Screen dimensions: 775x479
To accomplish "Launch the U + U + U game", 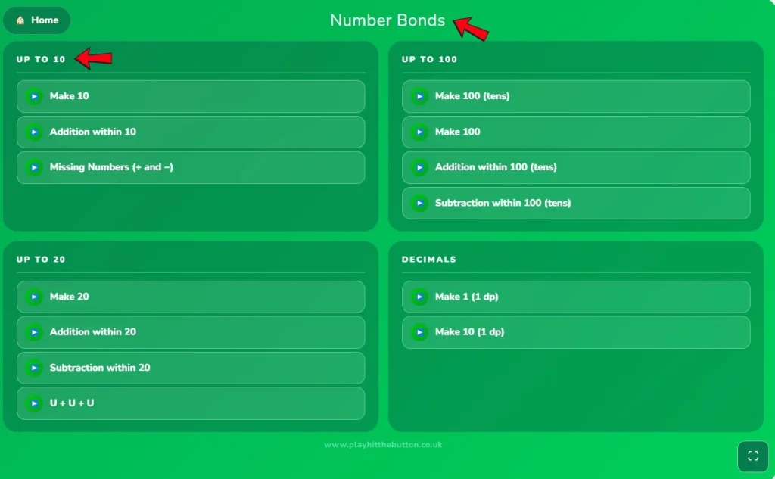I will point(191,403).
